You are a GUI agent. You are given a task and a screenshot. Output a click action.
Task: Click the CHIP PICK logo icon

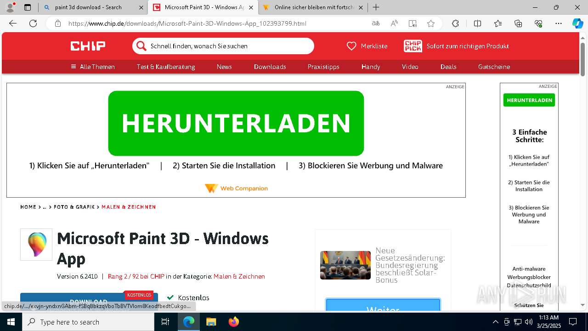(413, 46)
